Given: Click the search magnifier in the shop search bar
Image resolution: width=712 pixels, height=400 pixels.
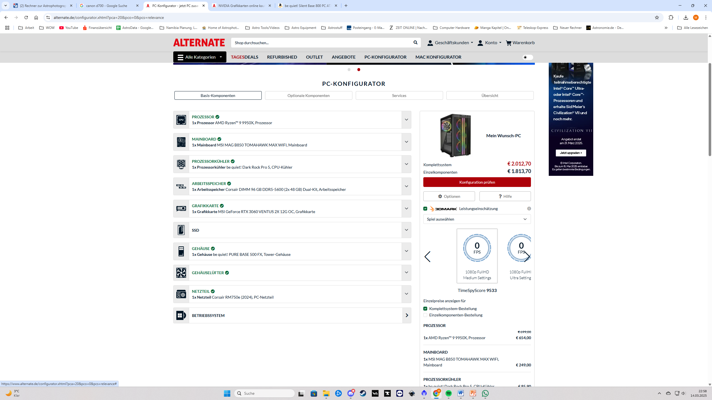Looking at the screenshot, I should click(415, 42).
